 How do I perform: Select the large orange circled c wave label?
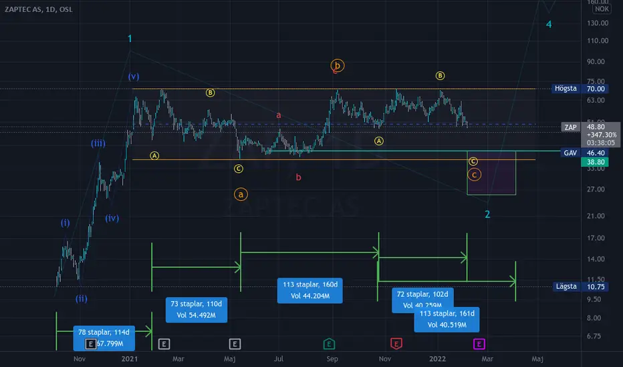click(x=474, y=175)
